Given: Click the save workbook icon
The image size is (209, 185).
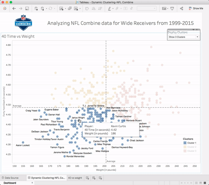Looking at the screenshot, I should pyautogui.click(x=27, y=8).
